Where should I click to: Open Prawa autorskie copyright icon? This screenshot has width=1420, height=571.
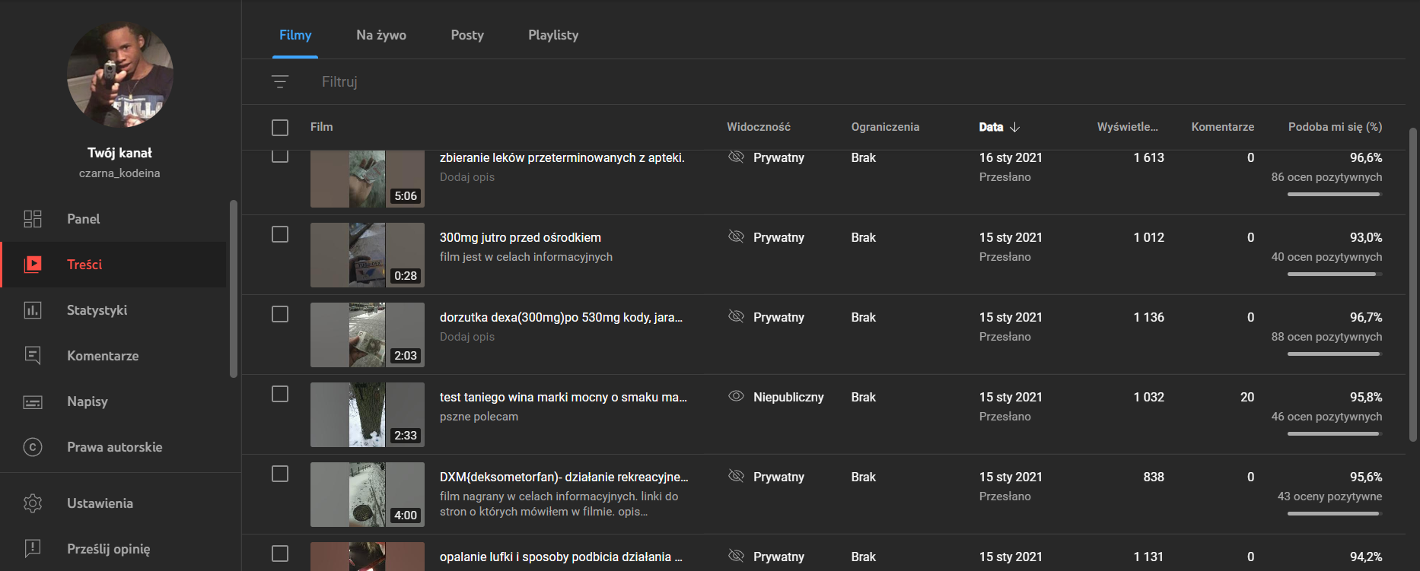coord(33,447)
